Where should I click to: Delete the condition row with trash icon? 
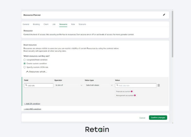pos(159,85)
